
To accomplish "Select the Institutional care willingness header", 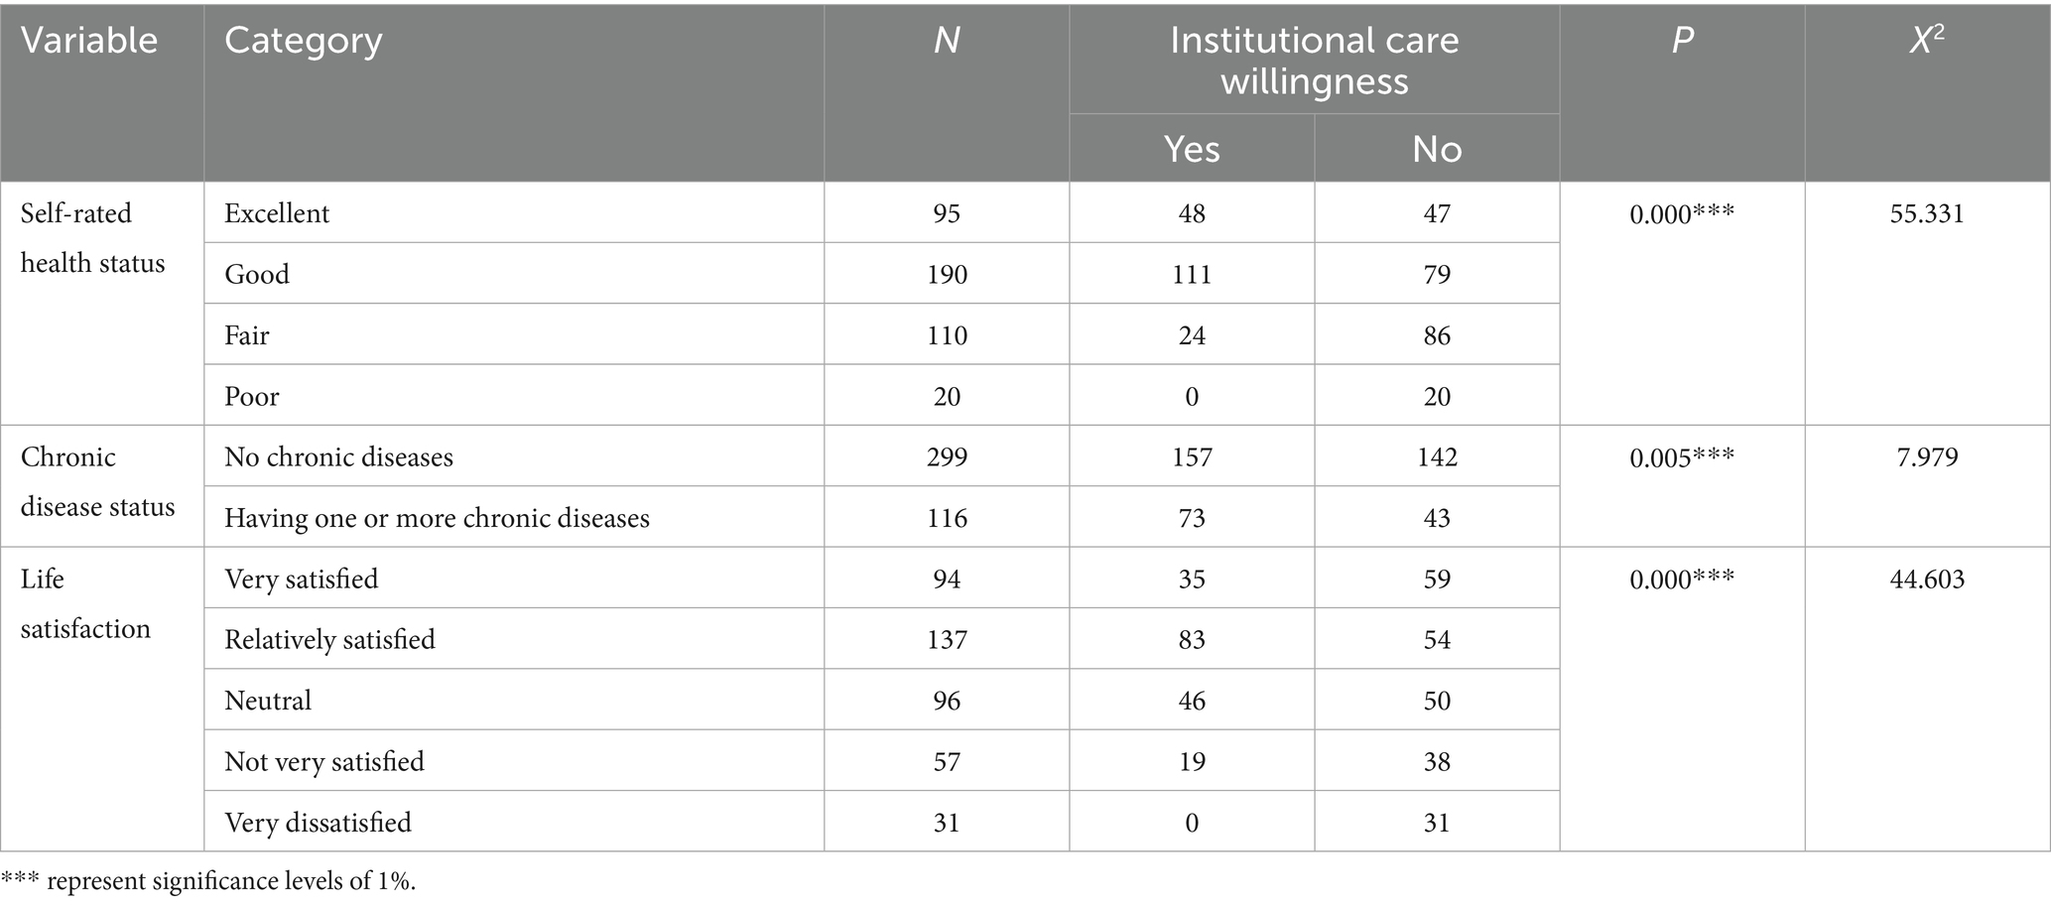I will [x=1314, y=60].
